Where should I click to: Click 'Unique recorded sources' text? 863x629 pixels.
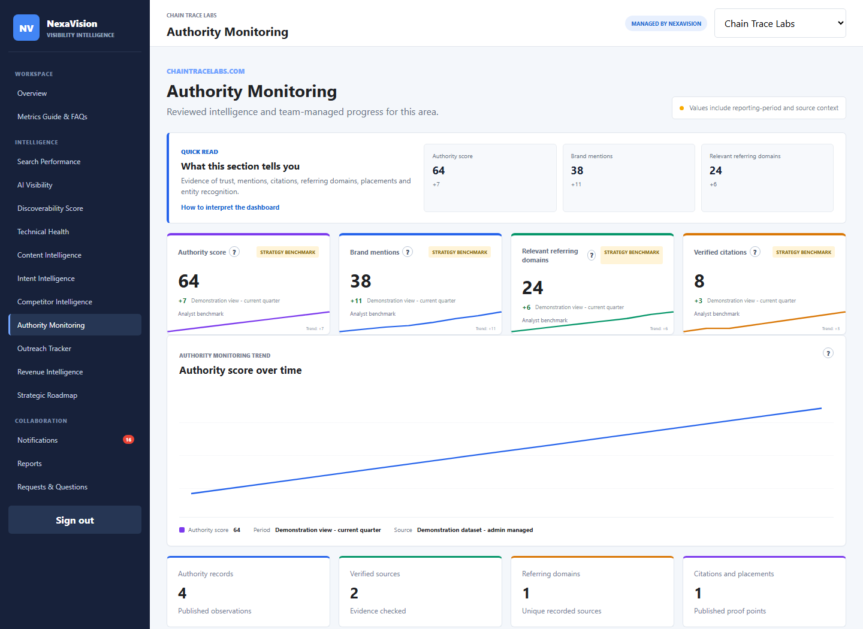(562, 611)
